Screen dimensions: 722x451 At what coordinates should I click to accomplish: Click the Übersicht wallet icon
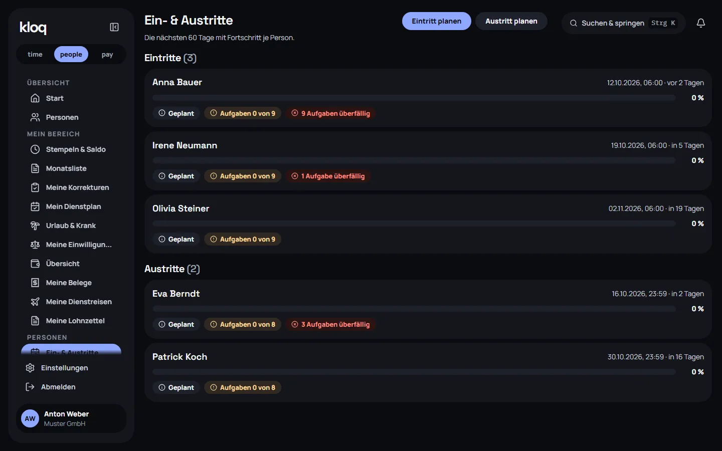(x=35, y=264)
